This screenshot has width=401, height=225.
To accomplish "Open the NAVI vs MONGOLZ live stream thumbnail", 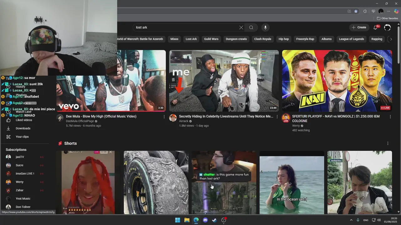I will [337, 81].
